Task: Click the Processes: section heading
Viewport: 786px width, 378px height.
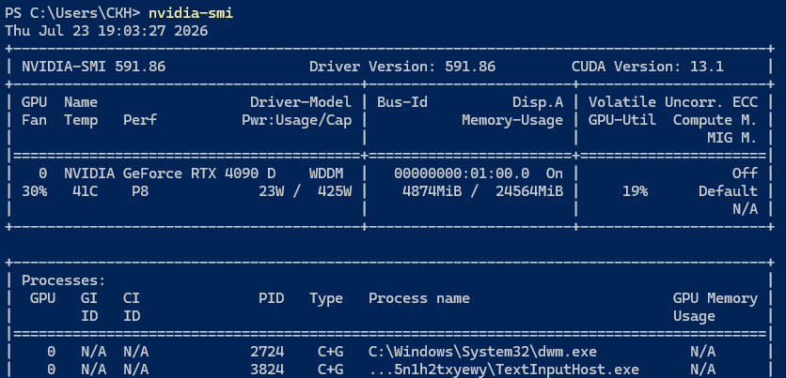Action: pos(64,280)
